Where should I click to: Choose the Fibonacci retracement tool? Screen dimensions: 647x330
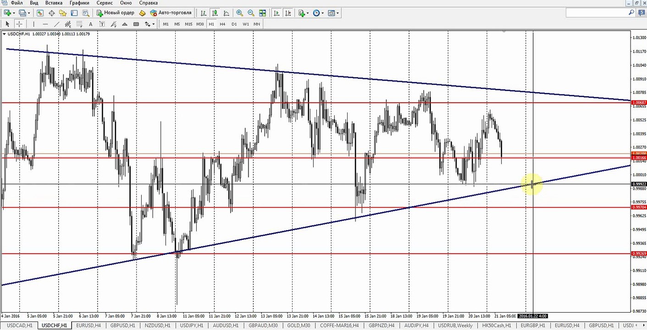tap(79, 24)
